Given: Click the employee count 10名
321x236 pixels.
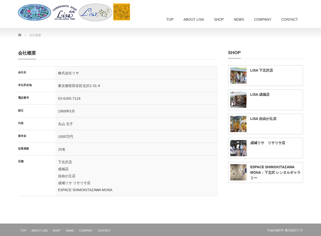Looking at the screenshot, I should (62, 149).
